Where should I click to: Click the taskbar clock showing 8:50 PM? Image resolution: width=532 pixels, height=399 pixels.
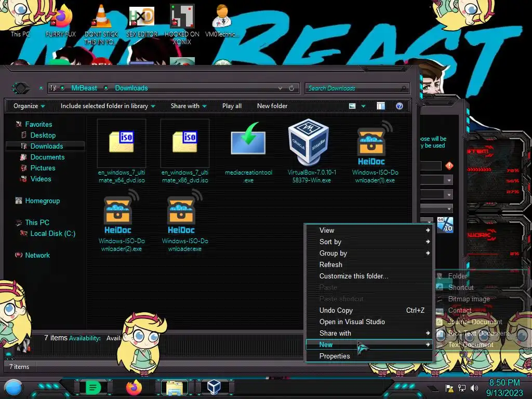pyautogui.click(x=504, y=388)
